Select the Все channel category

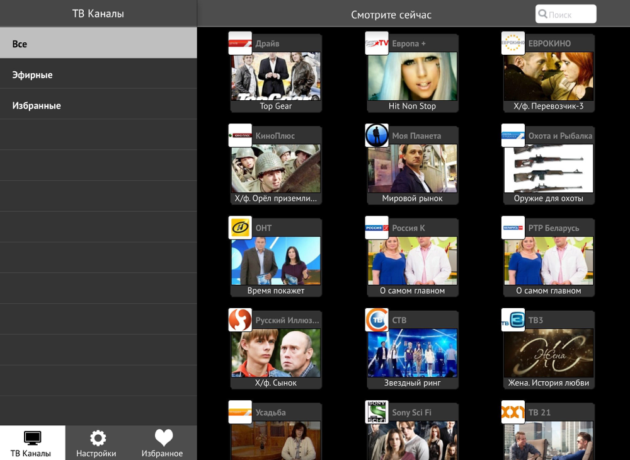point(98,43)
